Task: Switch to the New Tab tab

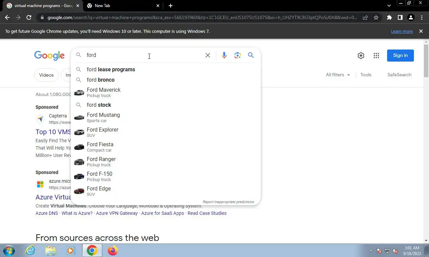Action: pos(124,6)
